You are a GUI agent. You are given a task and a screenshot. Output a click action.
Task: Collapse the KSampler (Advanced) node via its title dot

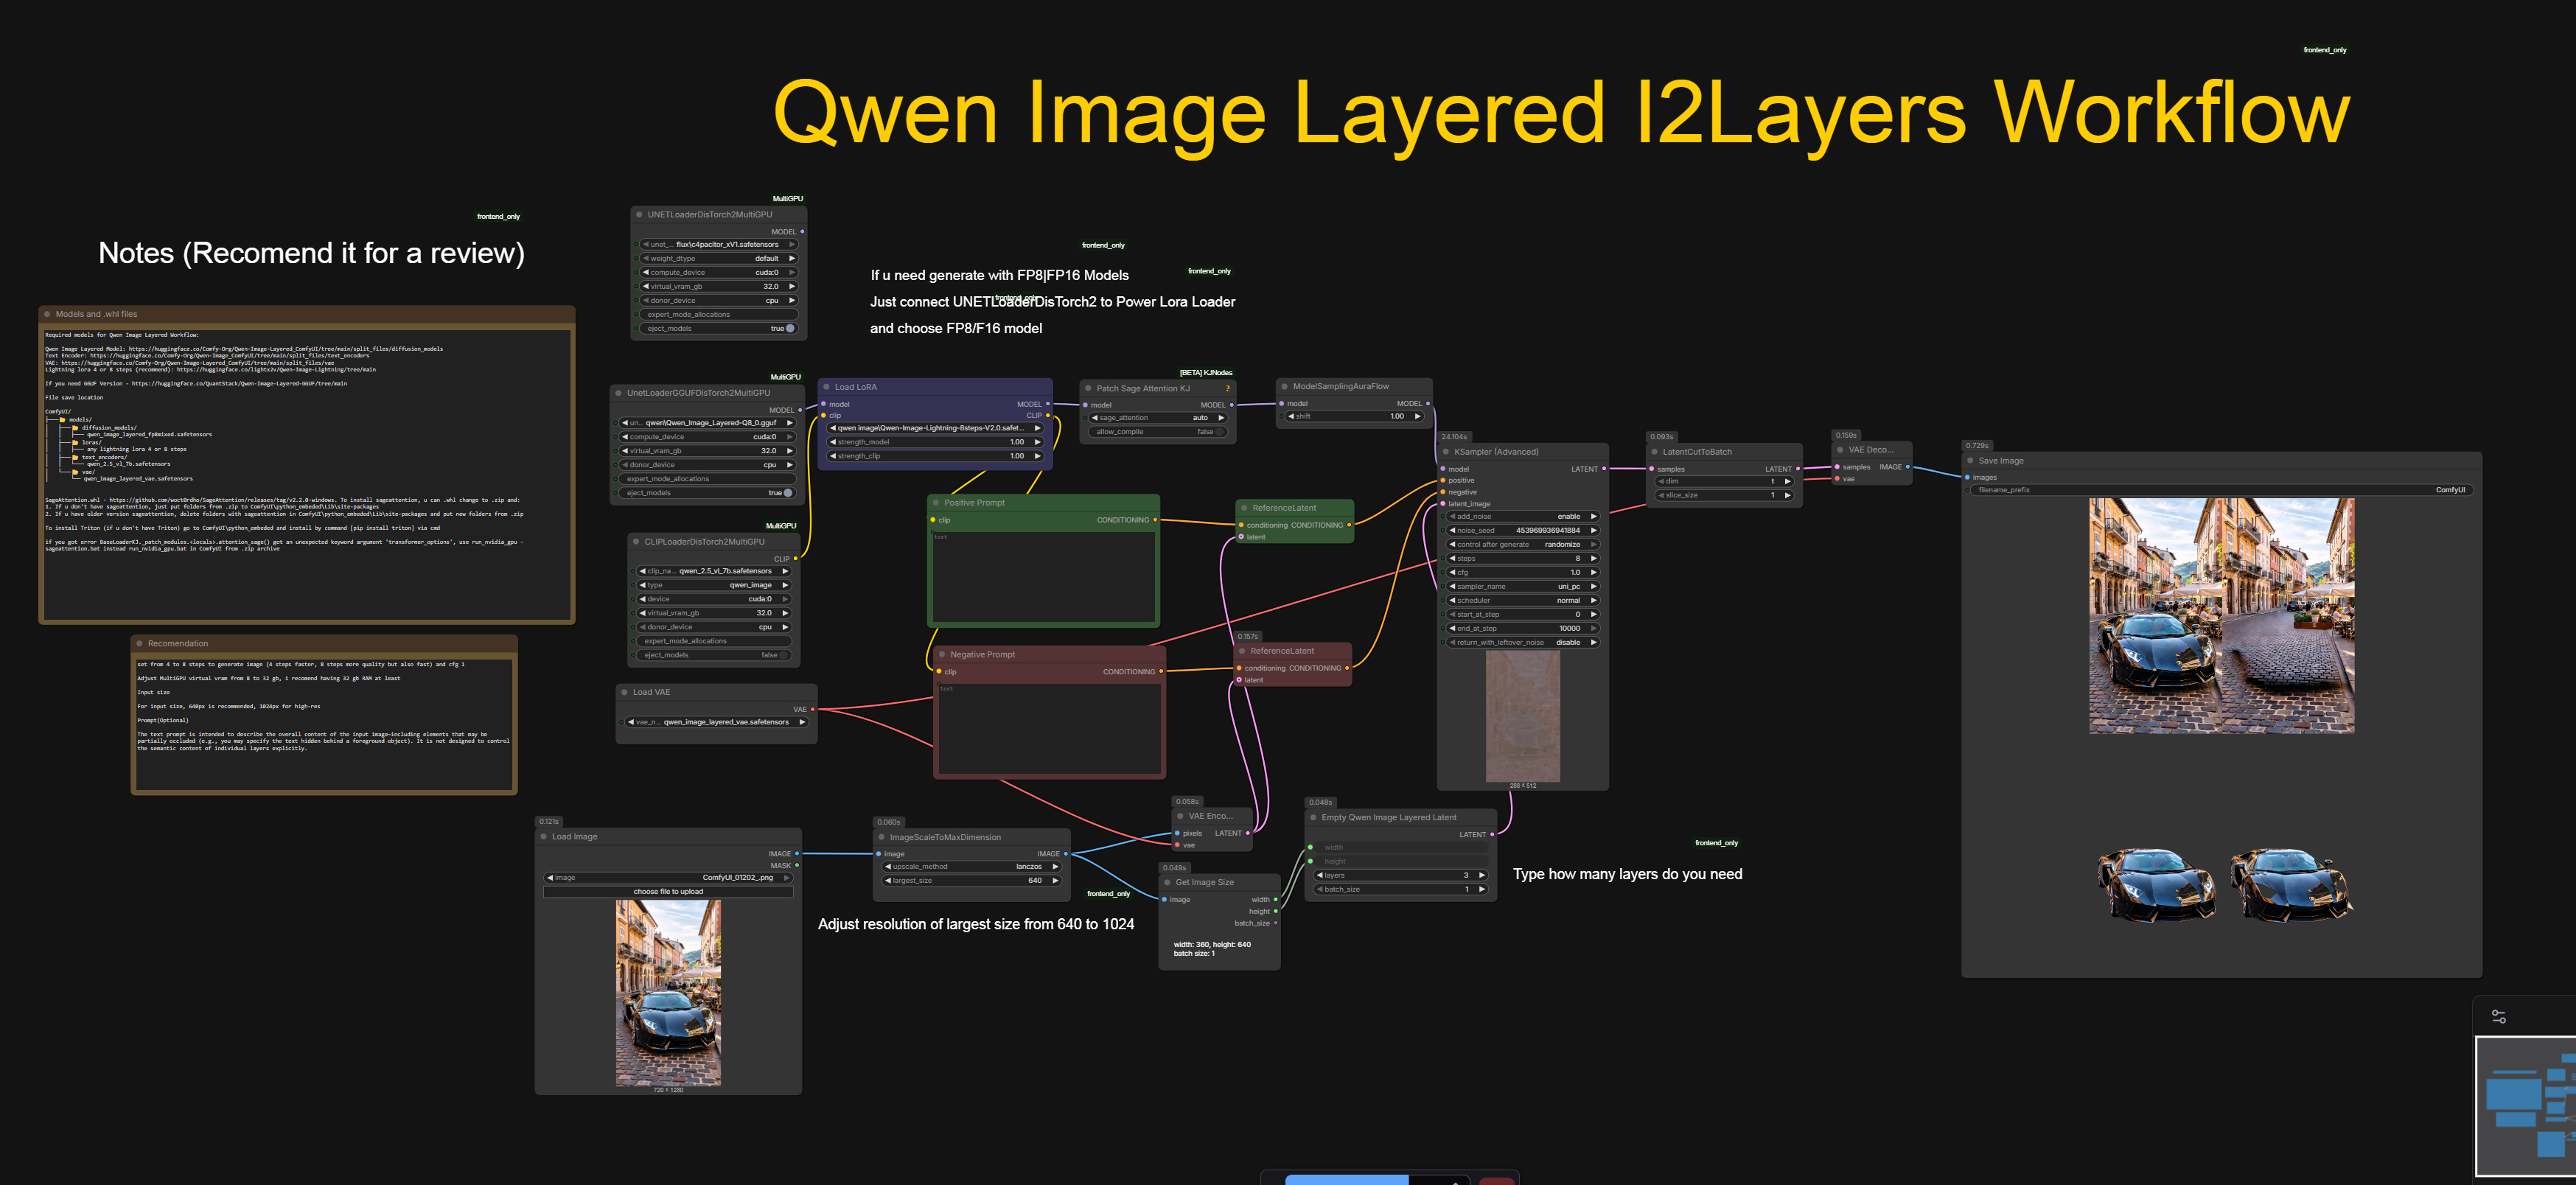[1446, 452]
